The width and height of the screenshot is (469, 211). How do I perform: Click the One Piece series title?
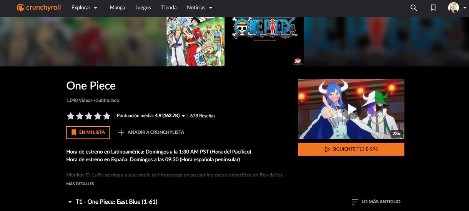[91, 85]
